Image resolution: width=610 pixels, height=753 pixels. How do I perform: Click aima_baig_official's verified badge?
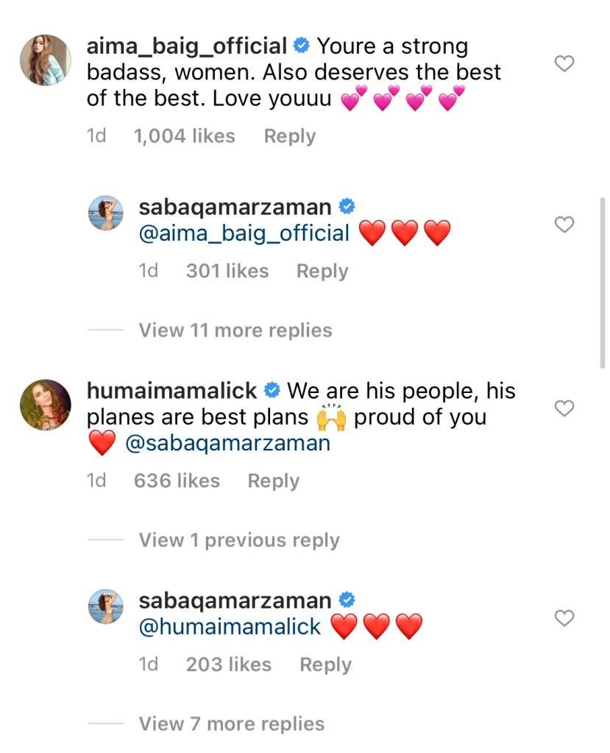point(300,45)
